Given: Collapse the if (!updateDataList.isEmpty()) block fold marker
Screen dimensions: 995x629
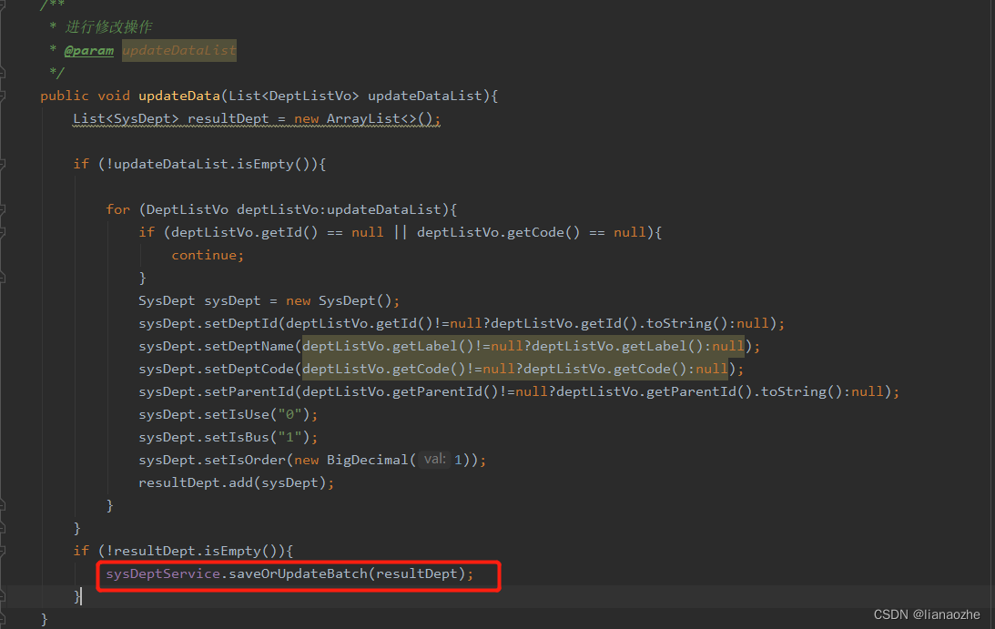Looking at the screenshot, I should coord(3,164).
